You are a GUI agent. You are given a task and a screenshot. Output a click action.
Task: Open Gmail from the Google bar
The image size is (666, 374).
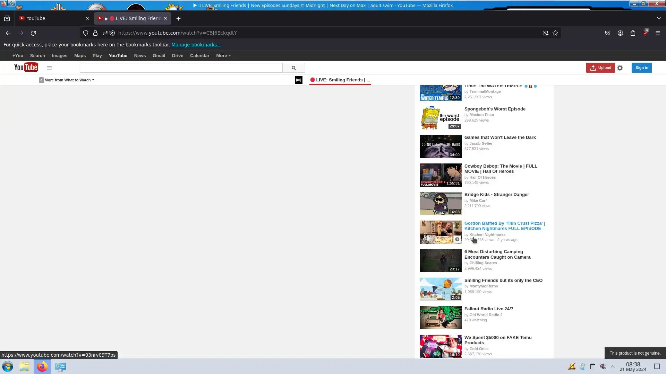(x=159, y=56)
